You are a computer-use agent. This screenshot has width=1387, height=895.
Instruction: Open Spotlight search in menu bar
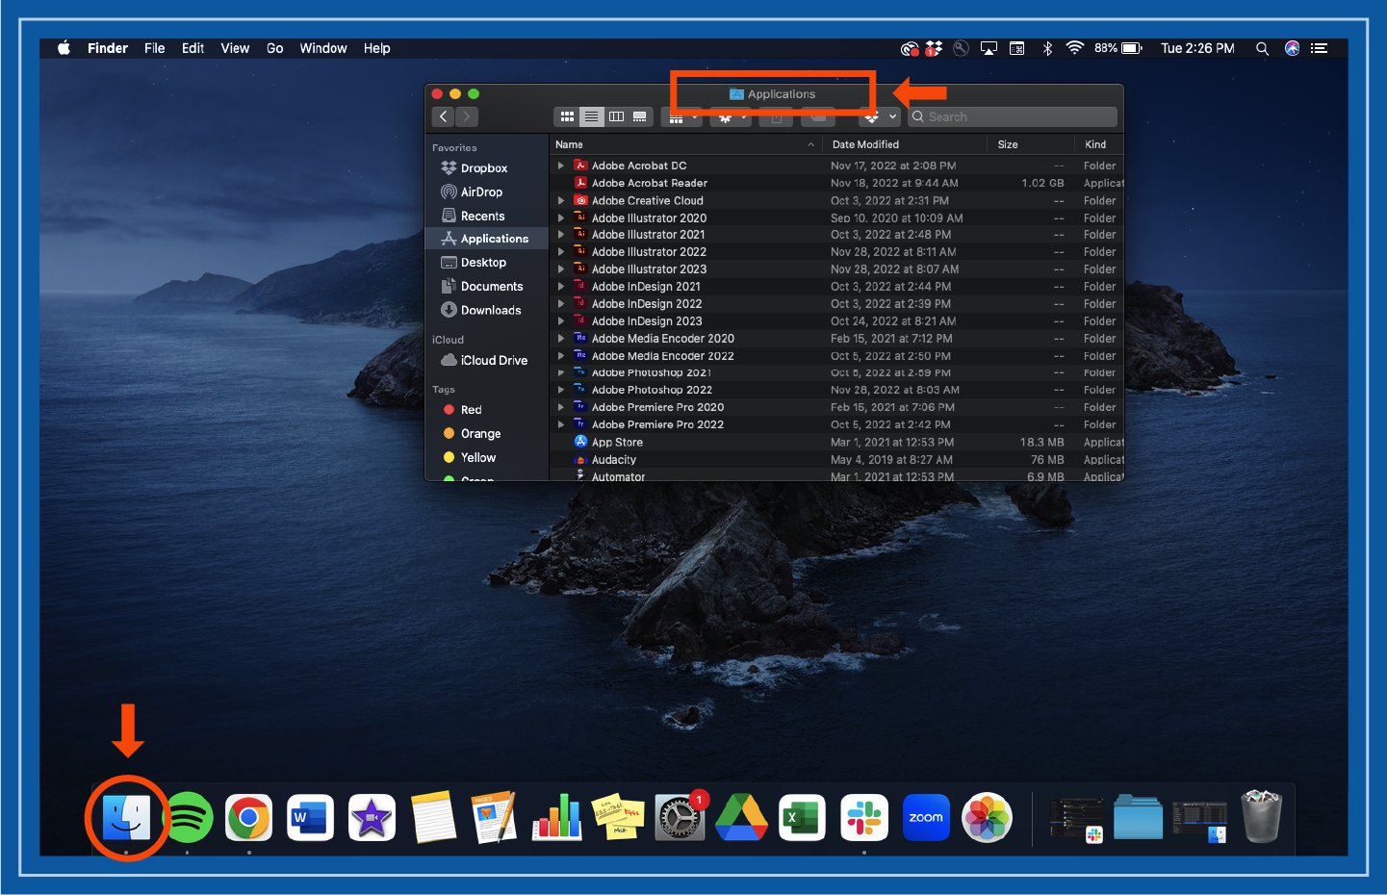1262,48
